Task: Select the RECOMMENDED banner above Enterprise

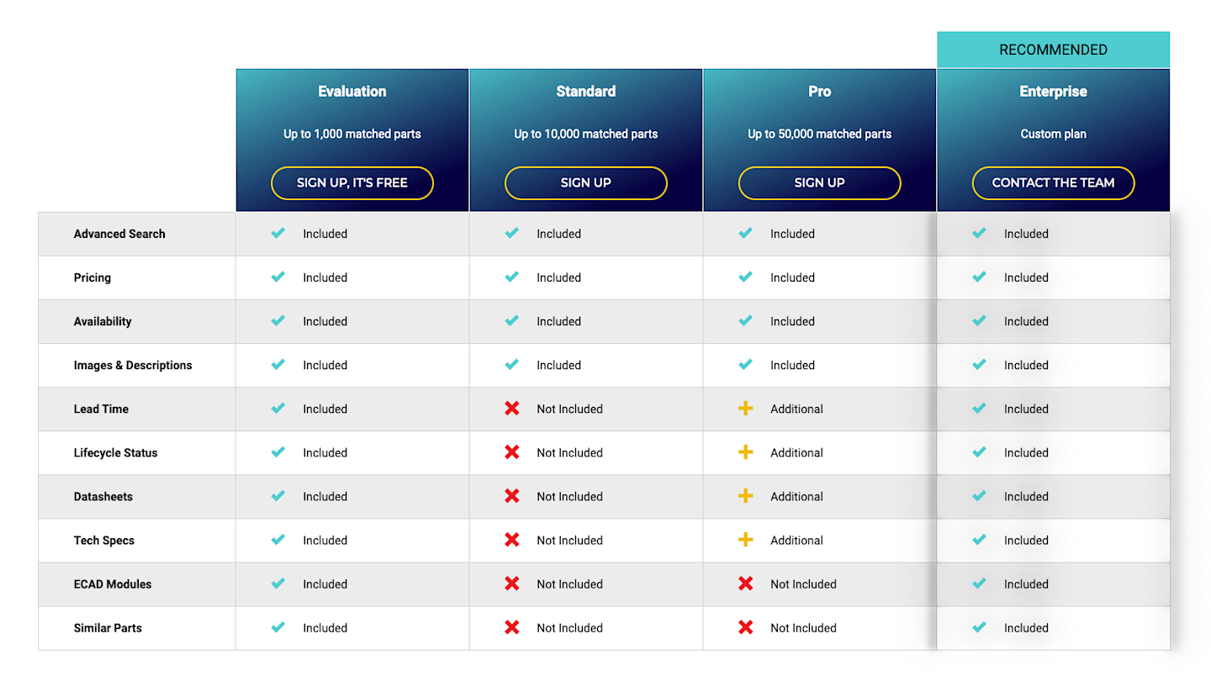Action: click(x=1053, y=49)
